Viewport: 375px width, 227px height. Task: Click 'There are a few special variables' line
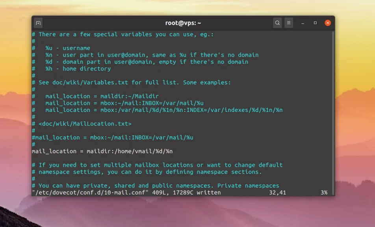[123, 34]
